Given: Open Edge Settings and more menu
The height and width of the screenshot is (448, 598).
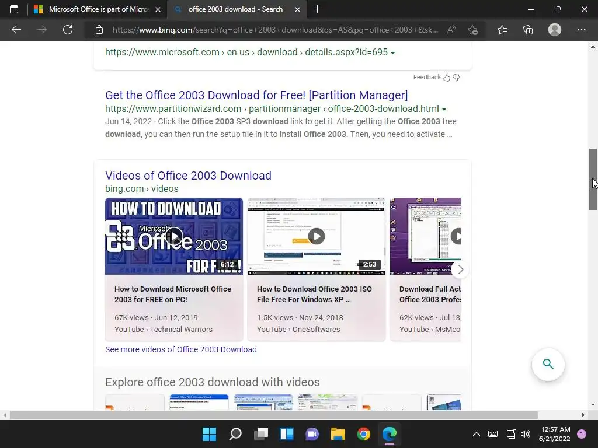Looking at the screenshot, I should pos(581,30).
